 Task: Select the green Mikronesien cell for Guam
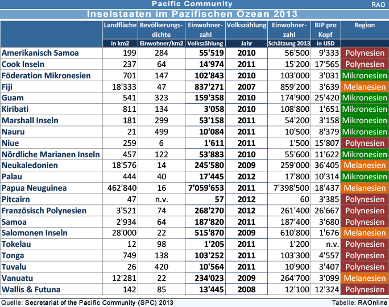pos(364,98)
